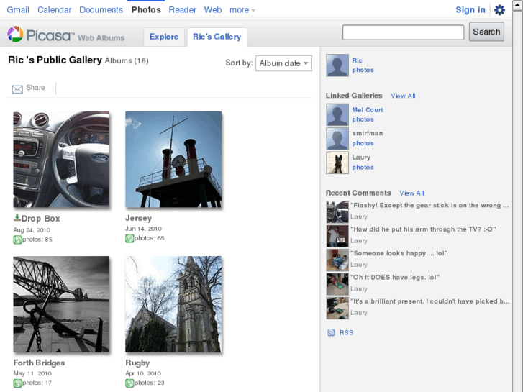Open comment thumbnail for 'Someone looks happy'
523x392 pixels.
tap(337, 260)
